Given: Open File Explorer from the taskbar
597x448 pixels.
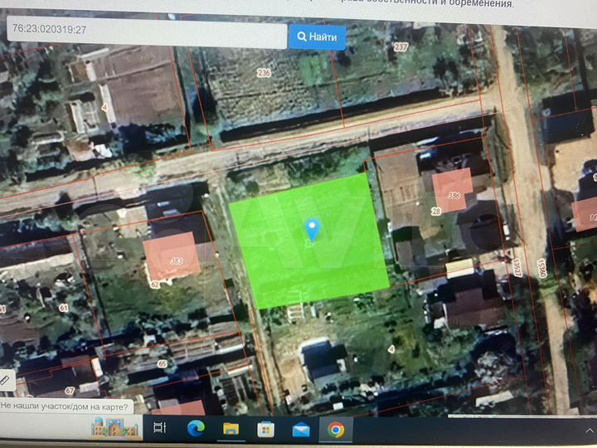Looking at the screenshot, I should (231, 429).
